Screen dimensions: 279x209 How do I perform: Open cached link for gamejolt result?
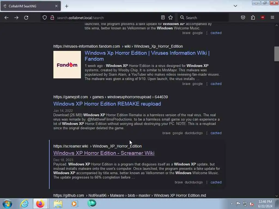[x=216, y=133]
